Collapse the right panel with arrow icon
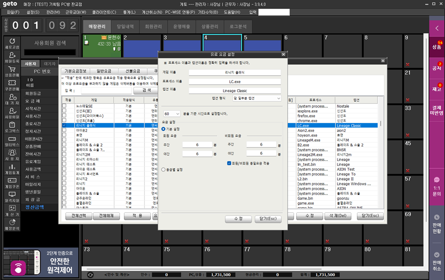This screenshot has width=445, height=280. coord(436,28)
